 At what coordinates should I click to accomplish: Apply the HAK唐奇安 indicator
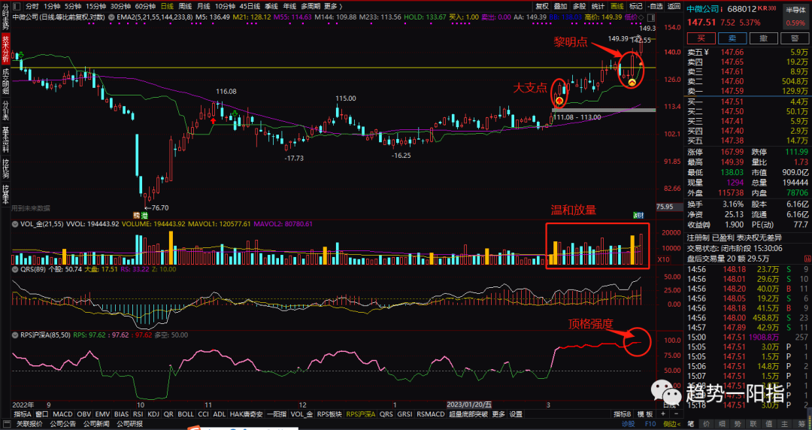coord(246,414)
